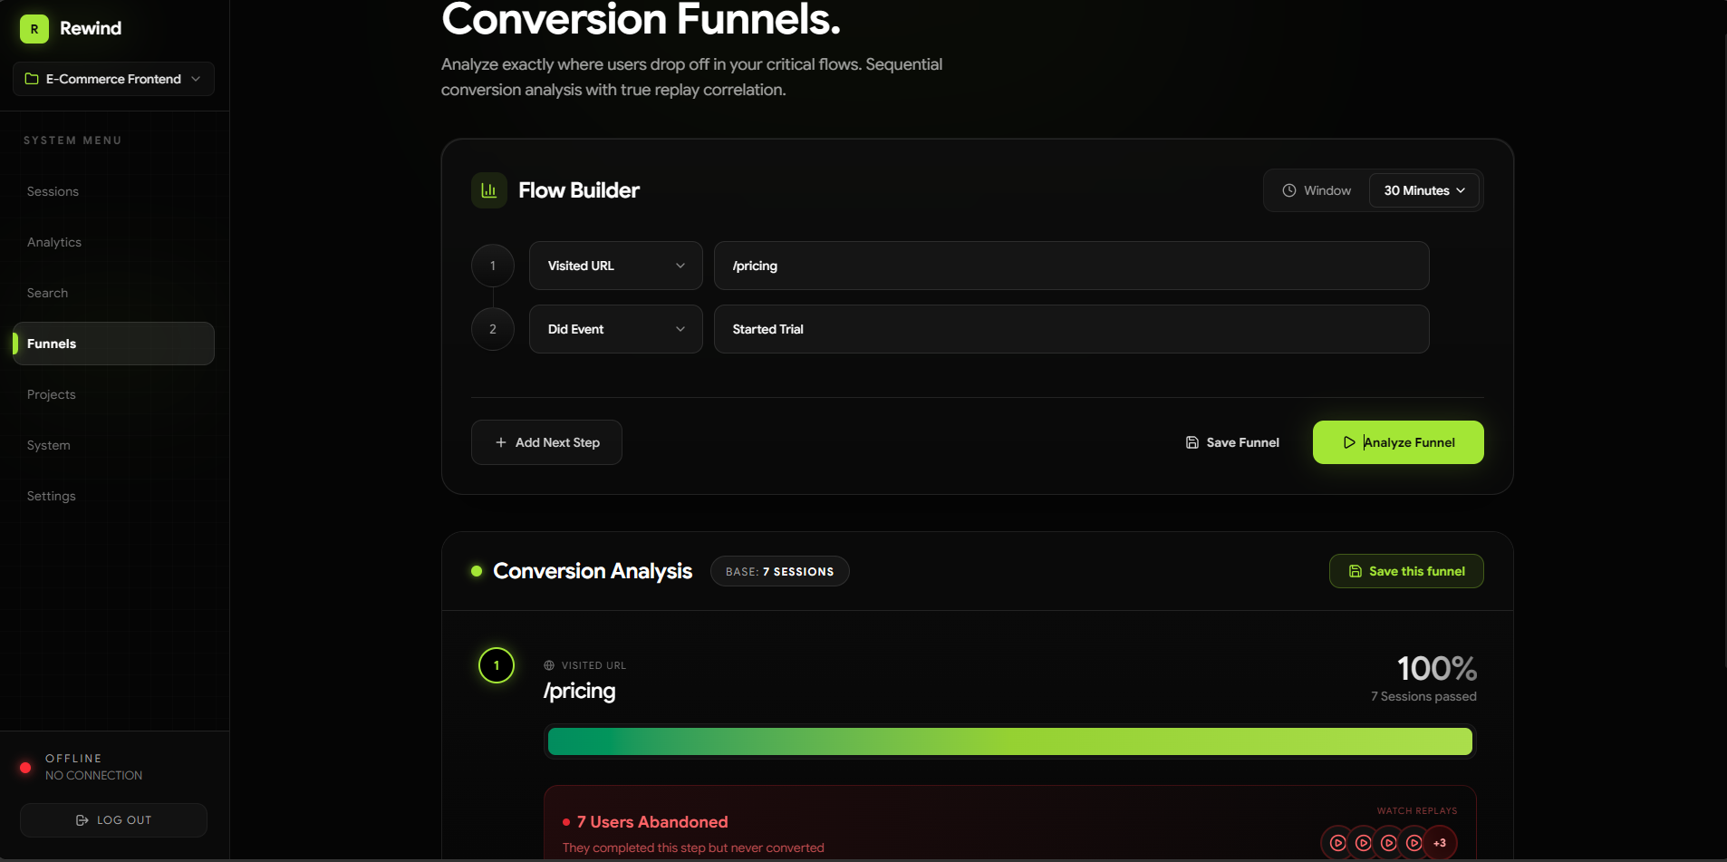The width and height of the screenshot is (1727, 862).
Task: Click the Flow Builder title text
Action: coord(579,190)
